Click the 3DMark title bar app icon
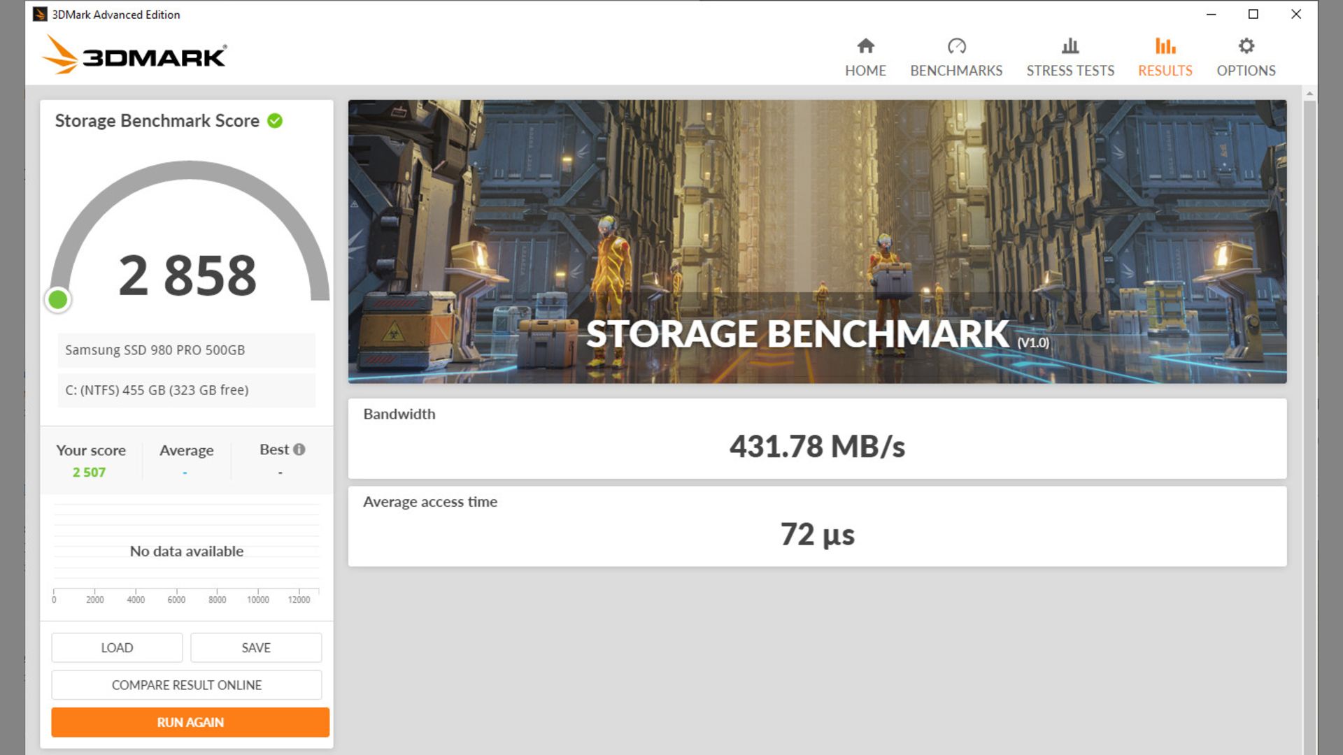 [40, 14]
